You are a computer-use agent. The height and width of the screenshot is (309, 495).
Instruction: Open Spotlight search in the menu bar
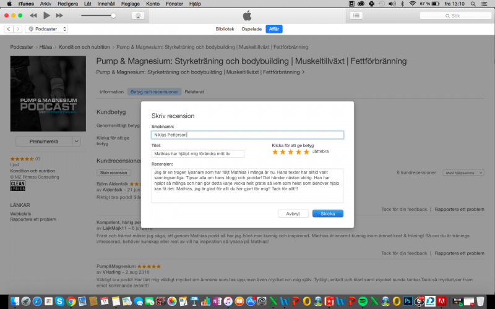pos(473,4)
